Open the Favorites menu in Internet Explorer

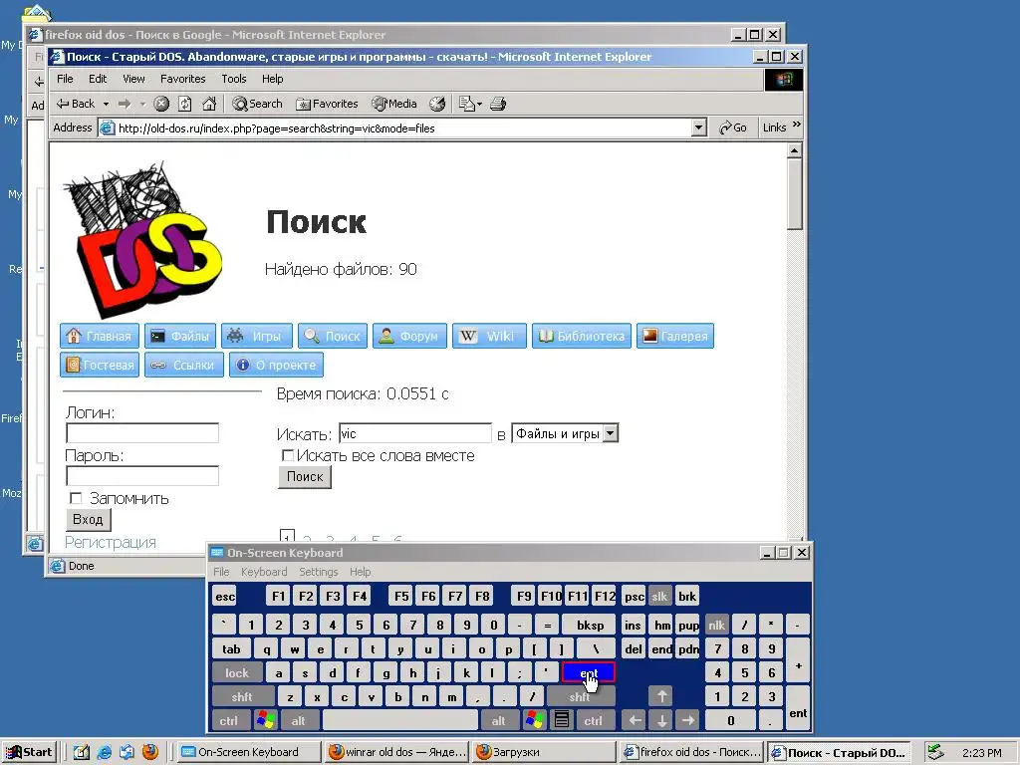(x=183, y=79)
